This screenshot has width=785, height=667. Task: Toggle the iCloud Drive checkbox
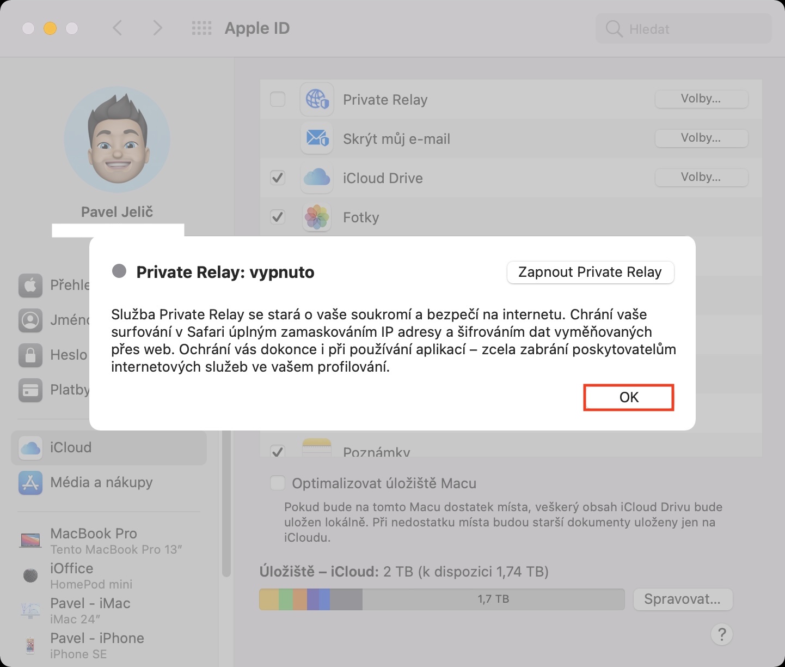click(x=278, y=178)
